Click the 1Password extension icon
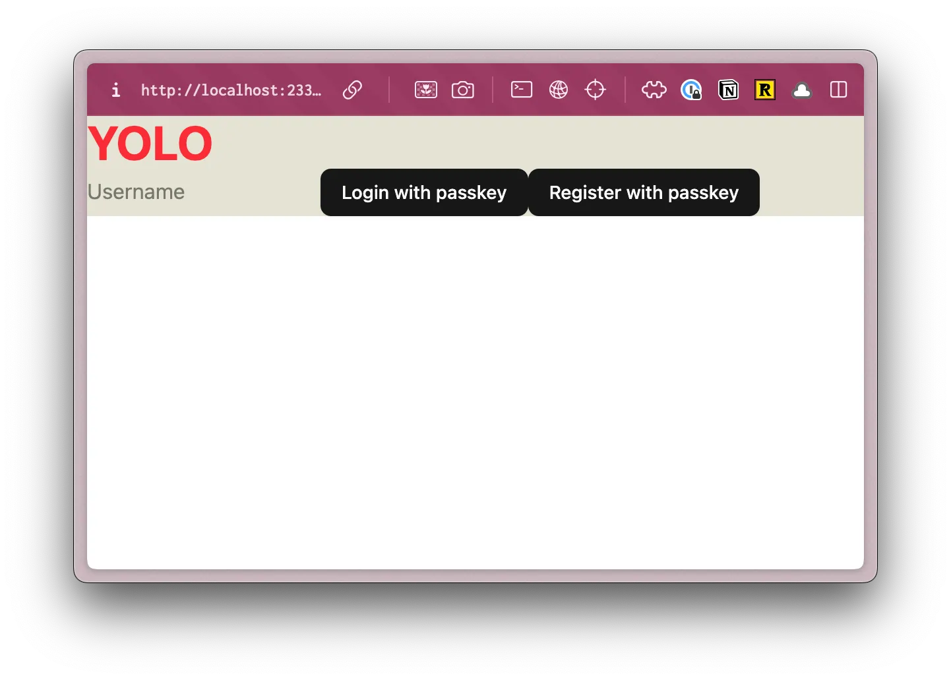 690,90
